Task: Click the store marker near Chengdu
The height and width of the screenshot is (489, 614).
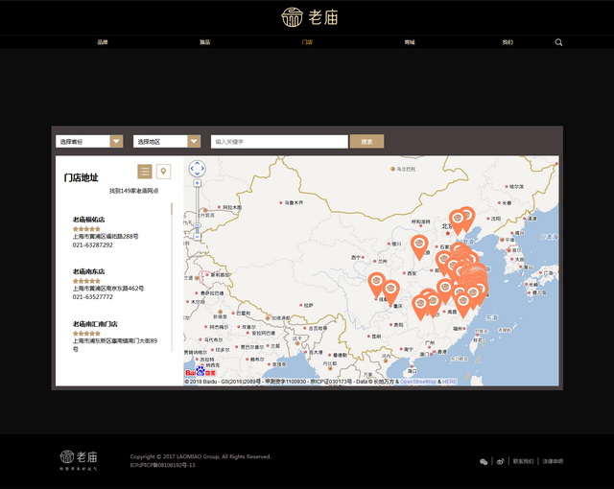Action: [377, 284]
